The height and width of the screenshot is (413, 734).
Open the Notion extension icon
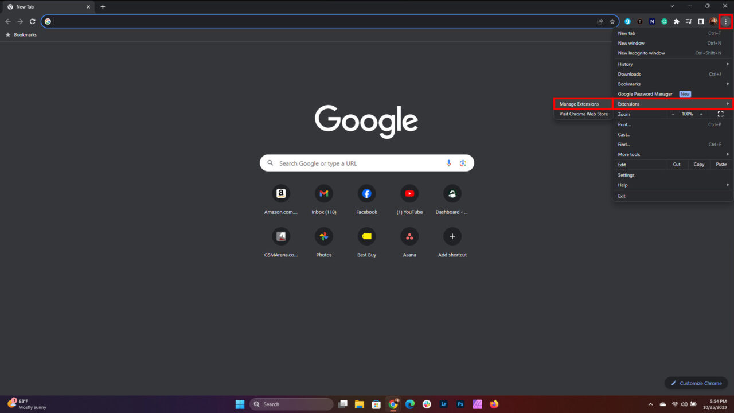(652, 21)
